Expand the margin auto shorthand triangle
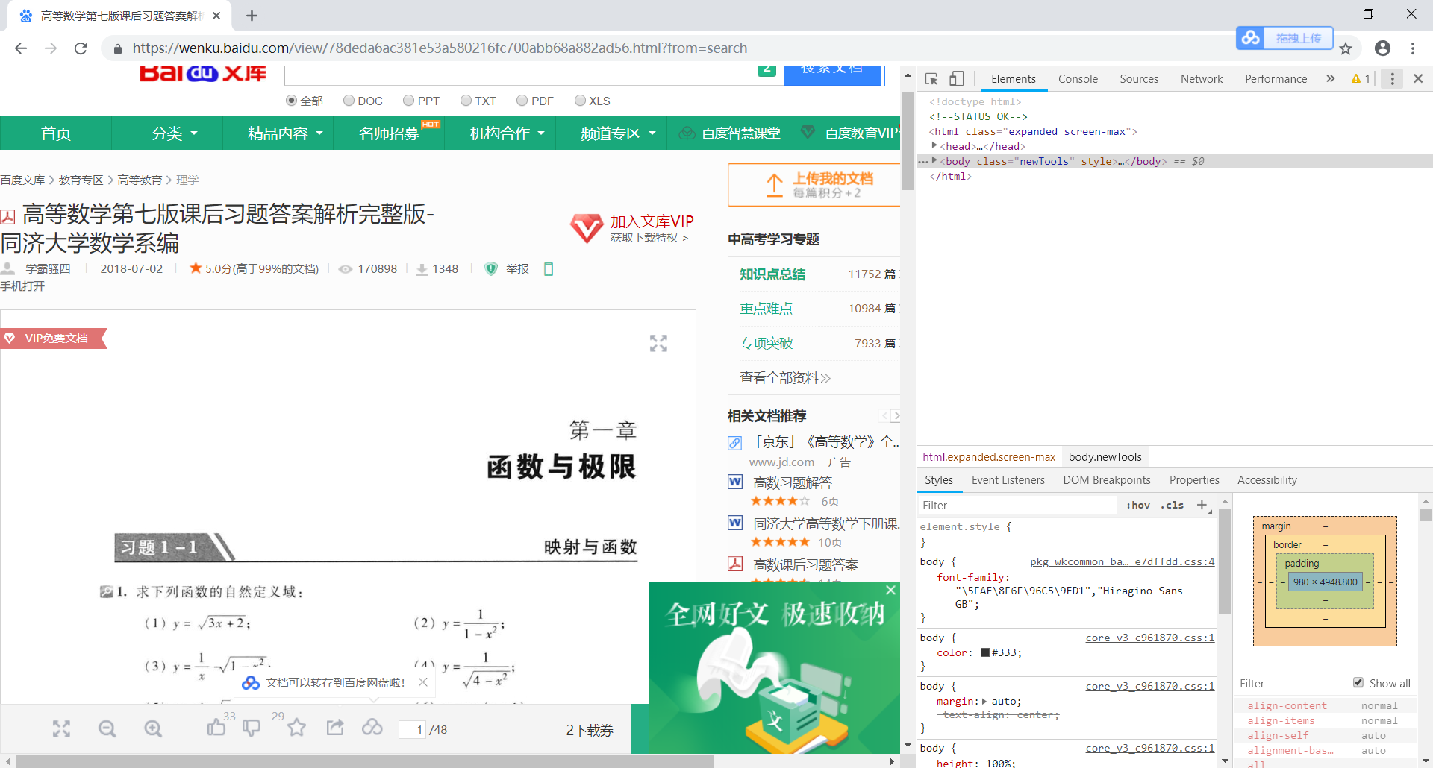1433x768 pixels. (x=984, y=701)
